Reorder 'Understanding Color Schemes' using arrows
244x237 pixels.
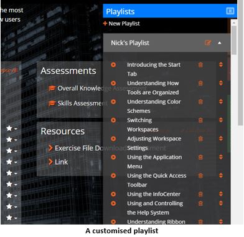pos(221,102)
